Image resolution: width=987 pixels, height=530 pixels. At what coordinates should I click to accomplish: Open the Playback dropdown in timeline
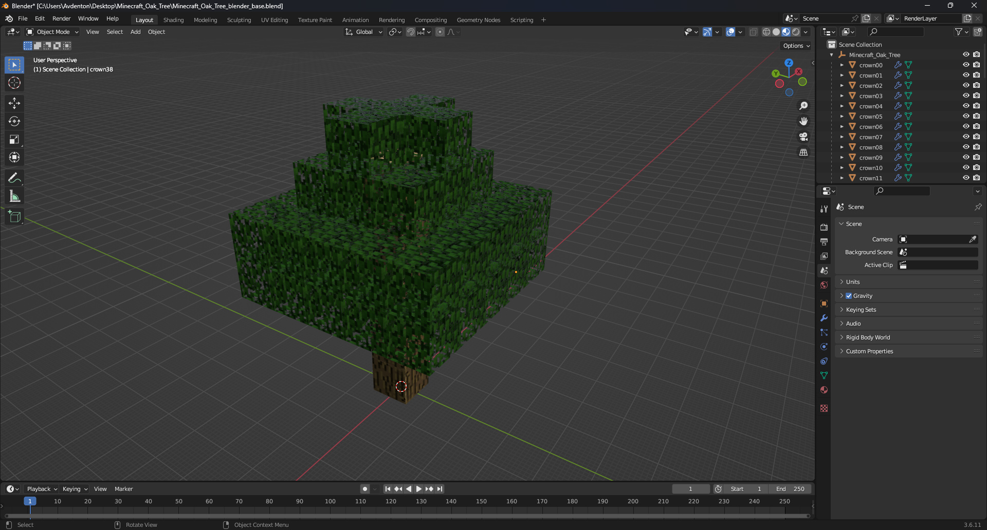pyautogui.click(x=42, y=489)
